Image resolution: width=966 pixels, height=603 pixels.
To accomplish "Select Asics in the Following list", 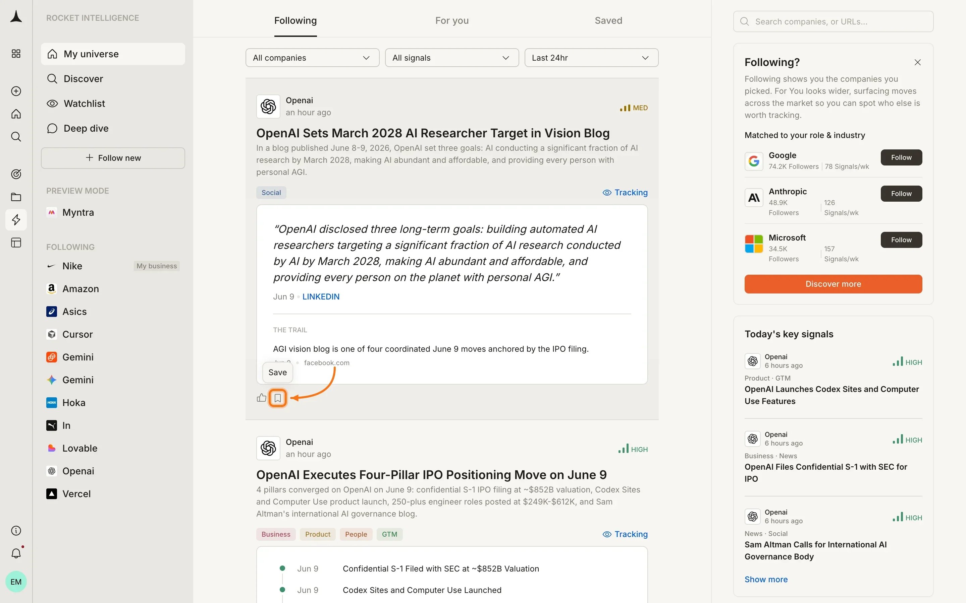I will click(x=113, y=312).
